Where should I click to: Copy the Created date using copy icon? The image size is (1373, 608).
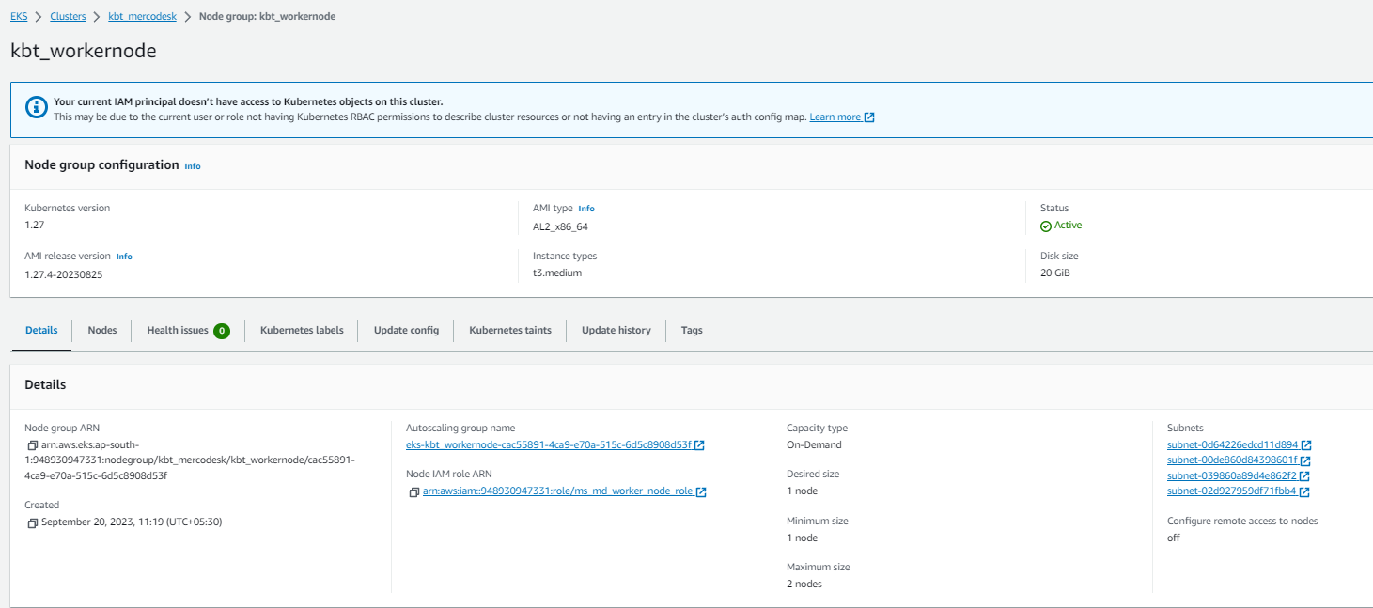pyautogui.click(x=33, y=522)
